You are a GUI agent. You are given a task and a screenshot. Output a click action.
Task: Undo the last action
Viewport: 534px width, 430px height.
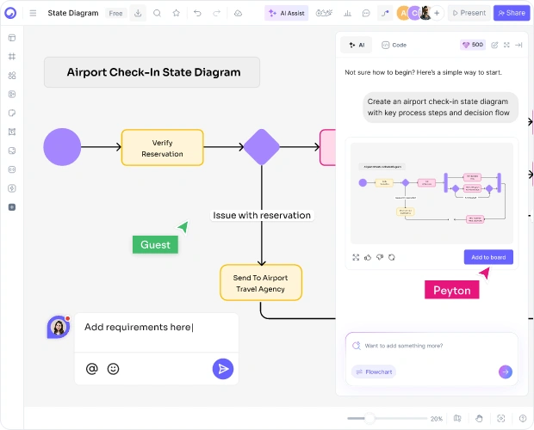click(x=197, y=13)
